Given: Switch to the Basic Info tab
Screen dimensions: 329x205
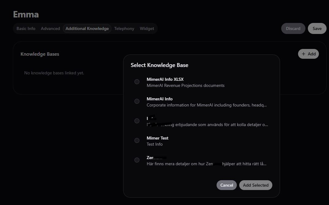Looking at the screenshot, I should (26, 28).
